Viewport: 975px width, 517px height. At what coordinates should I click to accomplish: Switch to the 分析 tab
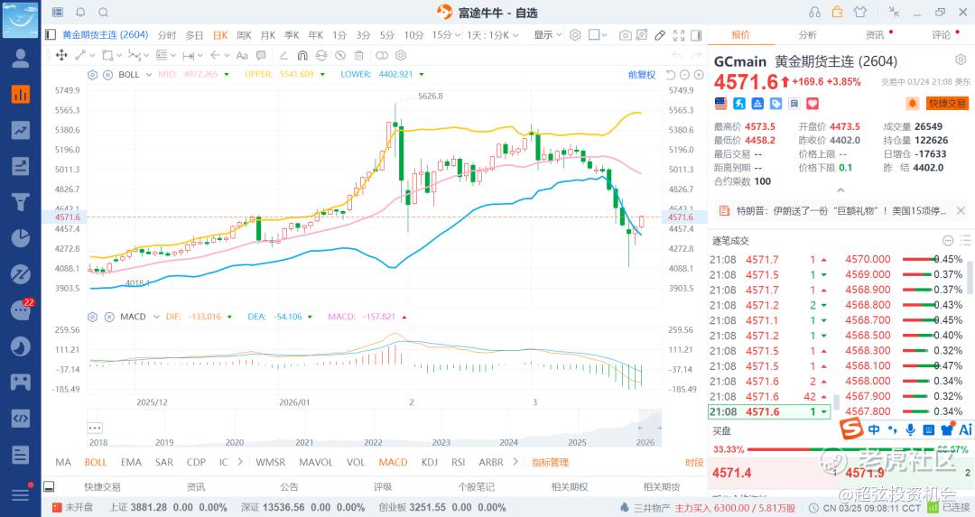807,35
